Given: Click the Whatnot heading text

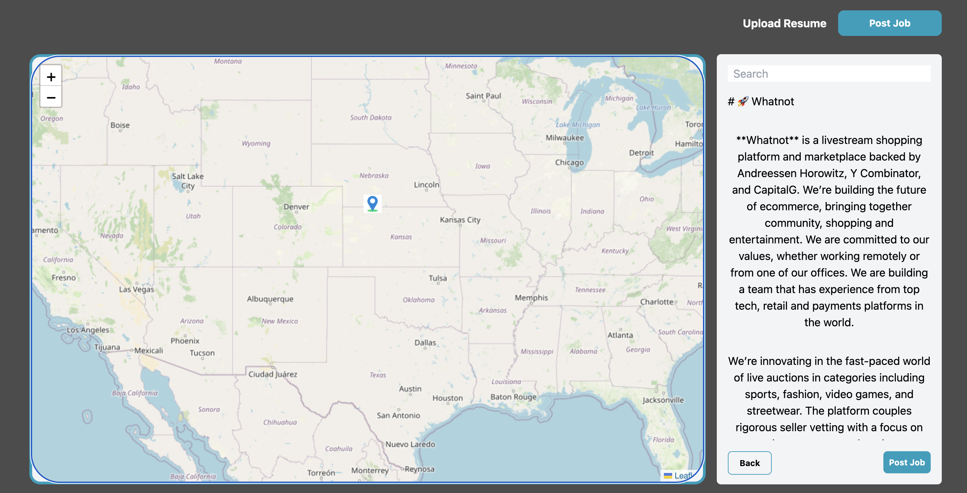Looking at the screenshot, I should [772, 101].
